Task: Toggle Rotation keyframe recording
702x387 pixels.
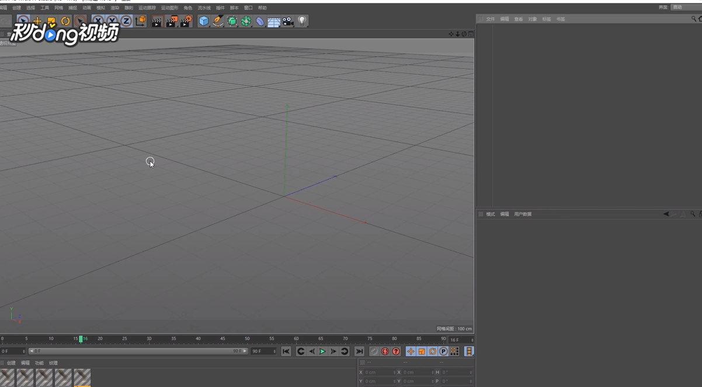Action: click(x=433, y=351)
